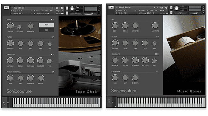Viewport: 208px width, 116px height.
Task: Click Music Boxes envelope DECAY knob
Action: click(x=125, y=60)
